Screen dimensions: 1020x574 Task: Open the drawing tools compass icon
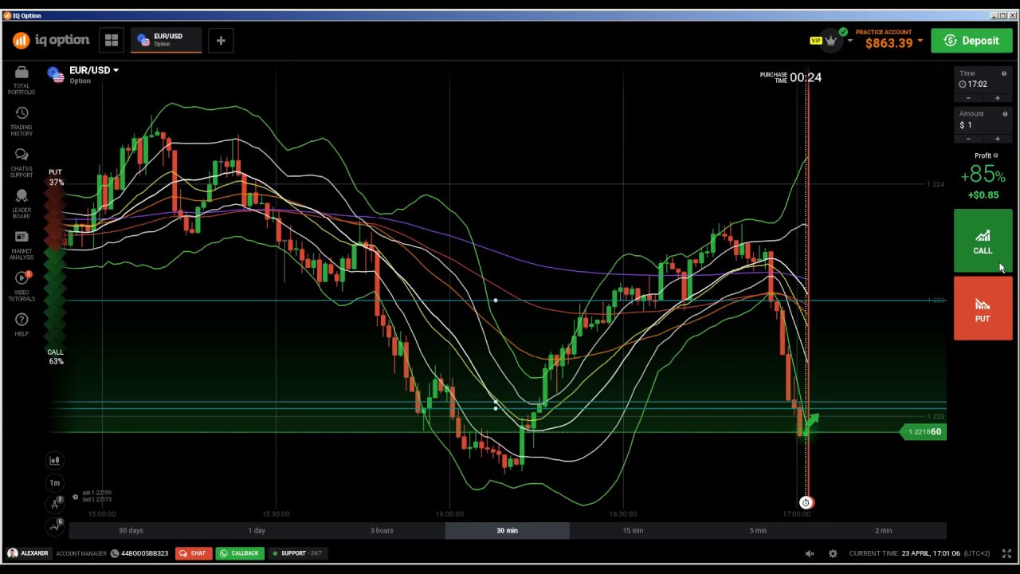(54, 504)
